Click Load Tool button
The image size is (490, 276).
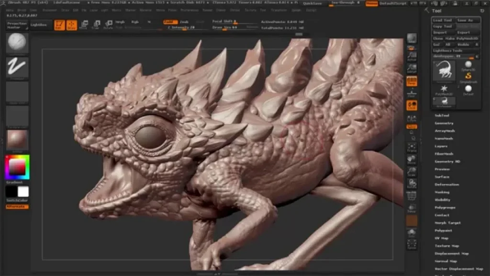[443, 20]
